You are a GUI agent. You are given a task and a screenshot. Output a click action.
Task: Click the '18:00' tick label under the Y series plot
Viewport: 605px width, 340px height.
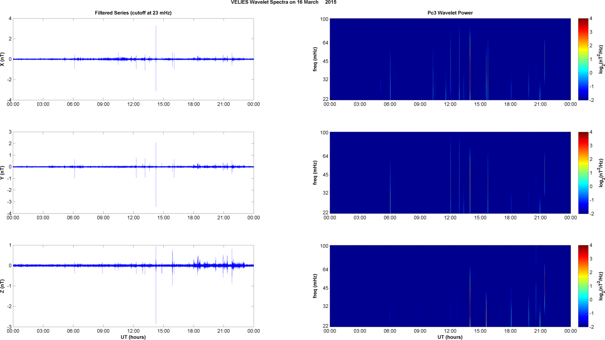click(x=194, y=218)
